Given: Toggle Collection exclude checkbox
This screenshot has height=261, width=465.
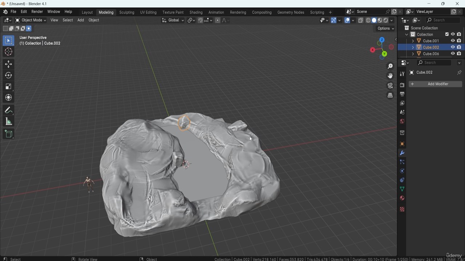Looking at the screenshot, I should coord(447,34).
